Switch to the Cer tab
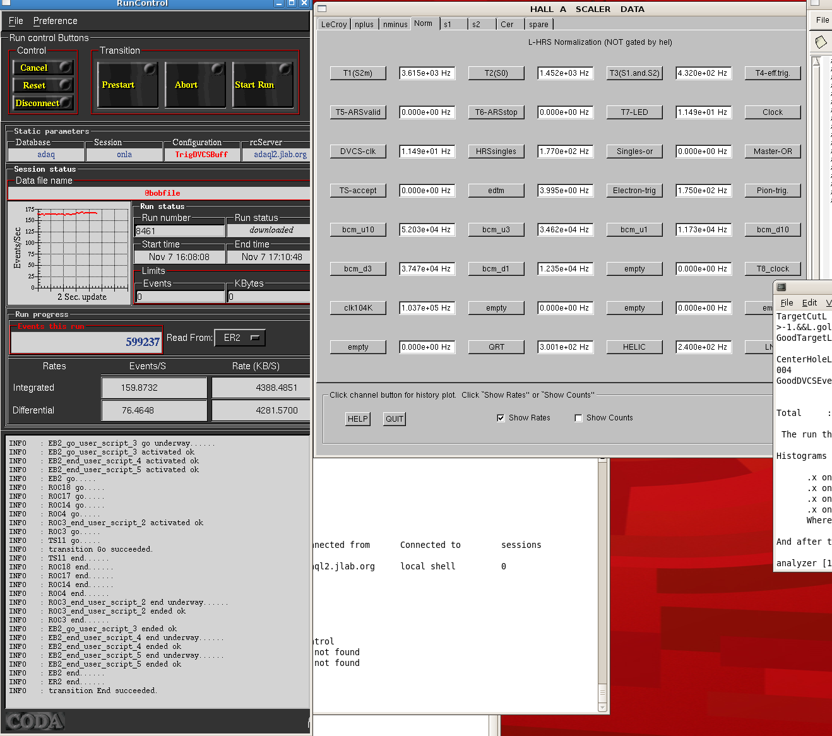Screen dimensions: 832x736 [510, 25]
